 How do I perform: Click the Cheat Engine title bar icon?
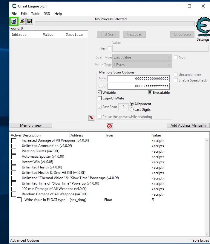click(x=14, y=6)
